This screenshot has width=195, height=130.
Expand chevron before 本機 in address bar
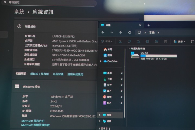coord(145,33)
